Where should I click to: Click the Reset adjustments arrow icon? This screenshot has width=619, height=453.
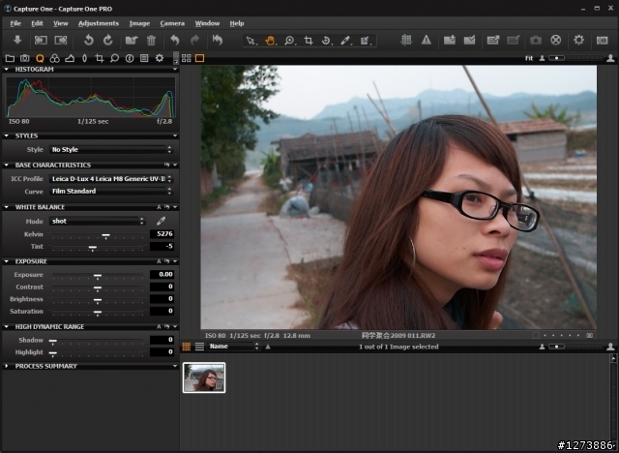click(x=218, y=40)
